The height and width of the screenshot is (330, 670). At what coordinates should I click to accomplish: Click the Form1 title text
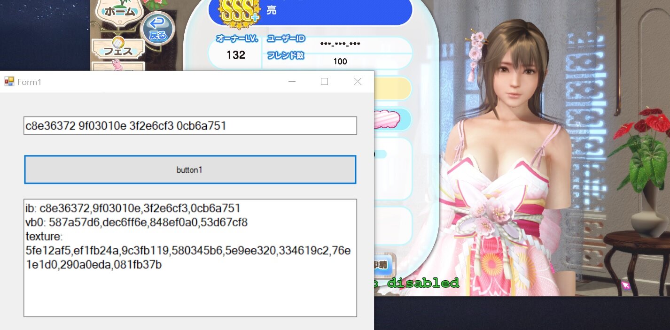coord(30,82)
